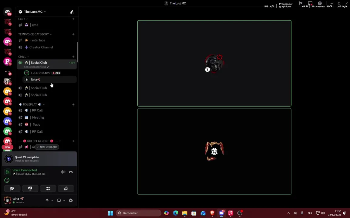Collapse the TEMPVOICE CATEGORY section
The image size is (350, 218).
[x=35, y=34]
